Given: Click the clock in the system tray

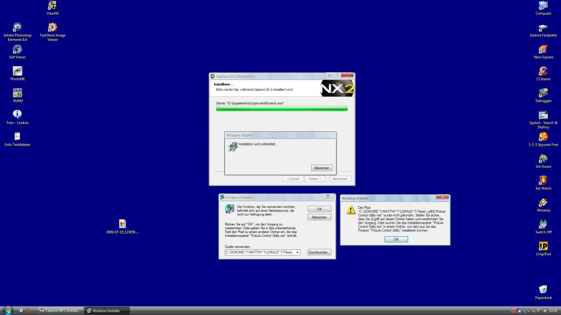Looking at the screenshot, I should [553, 311].
